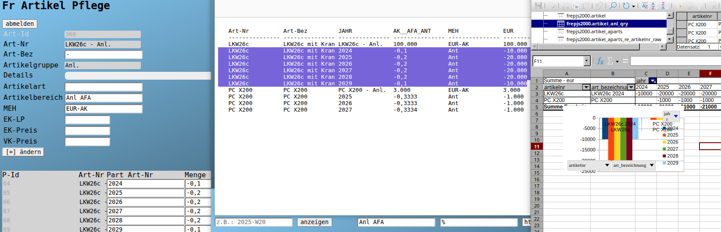
Task: Open the art_bezeichnung pivot dropdown in cell B2
Action: (631, 88)
